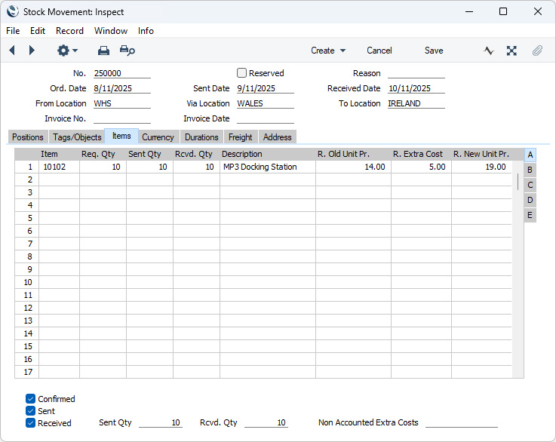Expand the Create dropdown

(328, 51)
